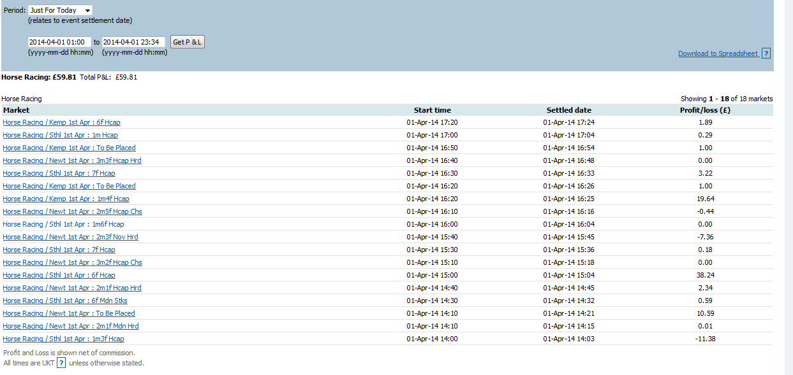Open Sthl 1st Apr 1m Hcap market
This screenshot has height=375, width=793.
(x=60, y=135)
